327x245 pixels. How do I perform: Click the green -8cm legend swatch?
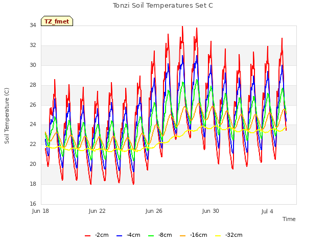pos(151,236)
